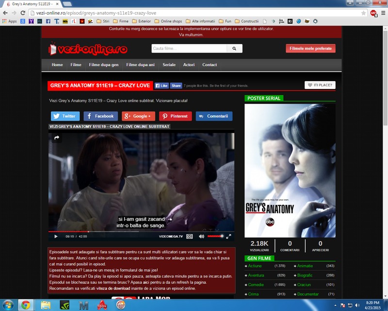Image resolution: width=388 pixels, height=311 pixels.
Task: Select the Grey's Anatomy S11E19 browser tab
Action: click(32, 4)
